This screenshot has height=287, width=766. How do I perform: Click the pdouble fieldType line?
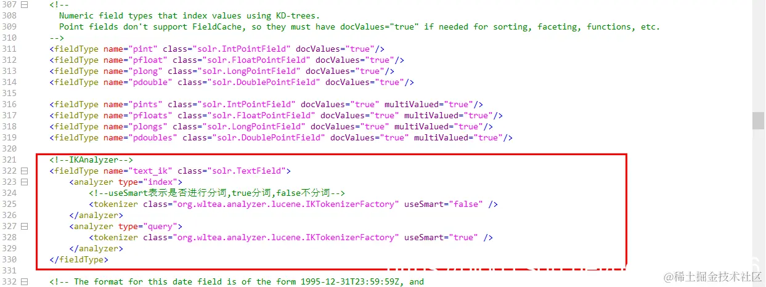pos(232,82)
